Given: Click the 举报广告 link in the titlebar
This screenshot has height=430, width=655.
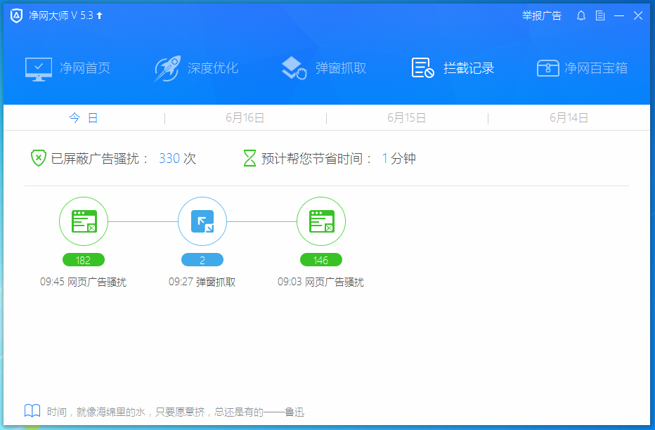Looking at the screenshot, I should tap(542, 15).
